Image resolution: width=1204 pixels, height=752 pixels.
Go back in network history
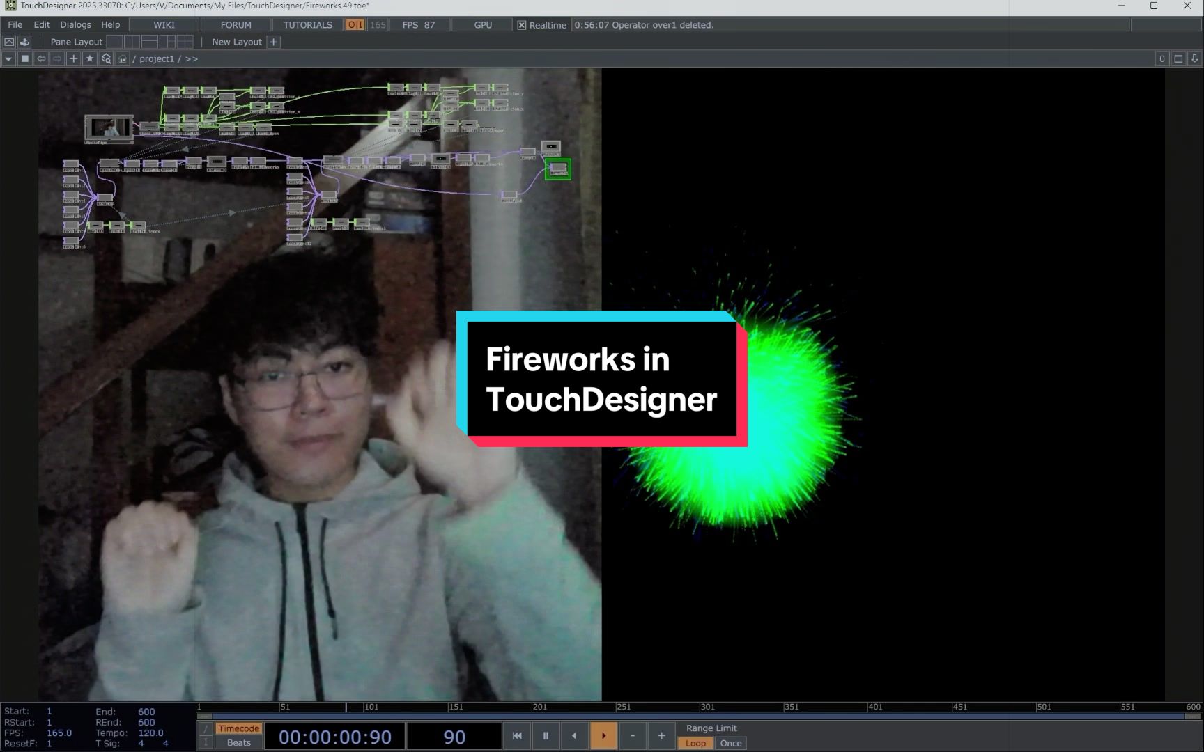(x=41, y=59)
